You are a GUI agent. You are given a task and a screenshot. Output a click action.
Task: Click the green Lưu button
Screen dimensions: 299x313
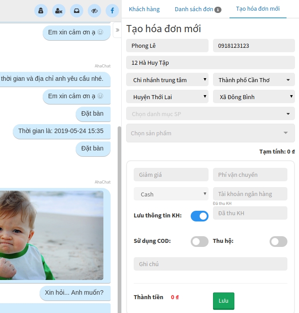(223, 301)
